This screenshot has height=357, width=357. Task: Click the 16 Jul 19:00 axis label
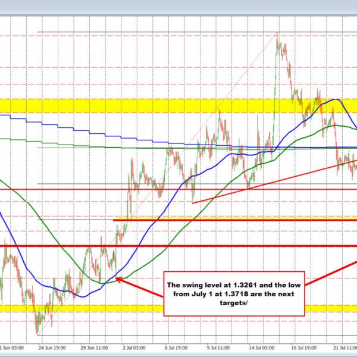pos(304,348)
